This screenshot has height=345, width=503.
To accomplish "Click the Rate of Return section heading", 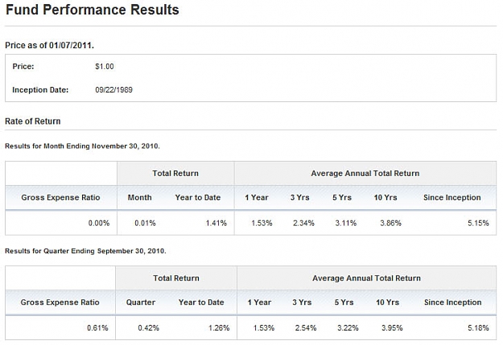I will click(33, 121).
